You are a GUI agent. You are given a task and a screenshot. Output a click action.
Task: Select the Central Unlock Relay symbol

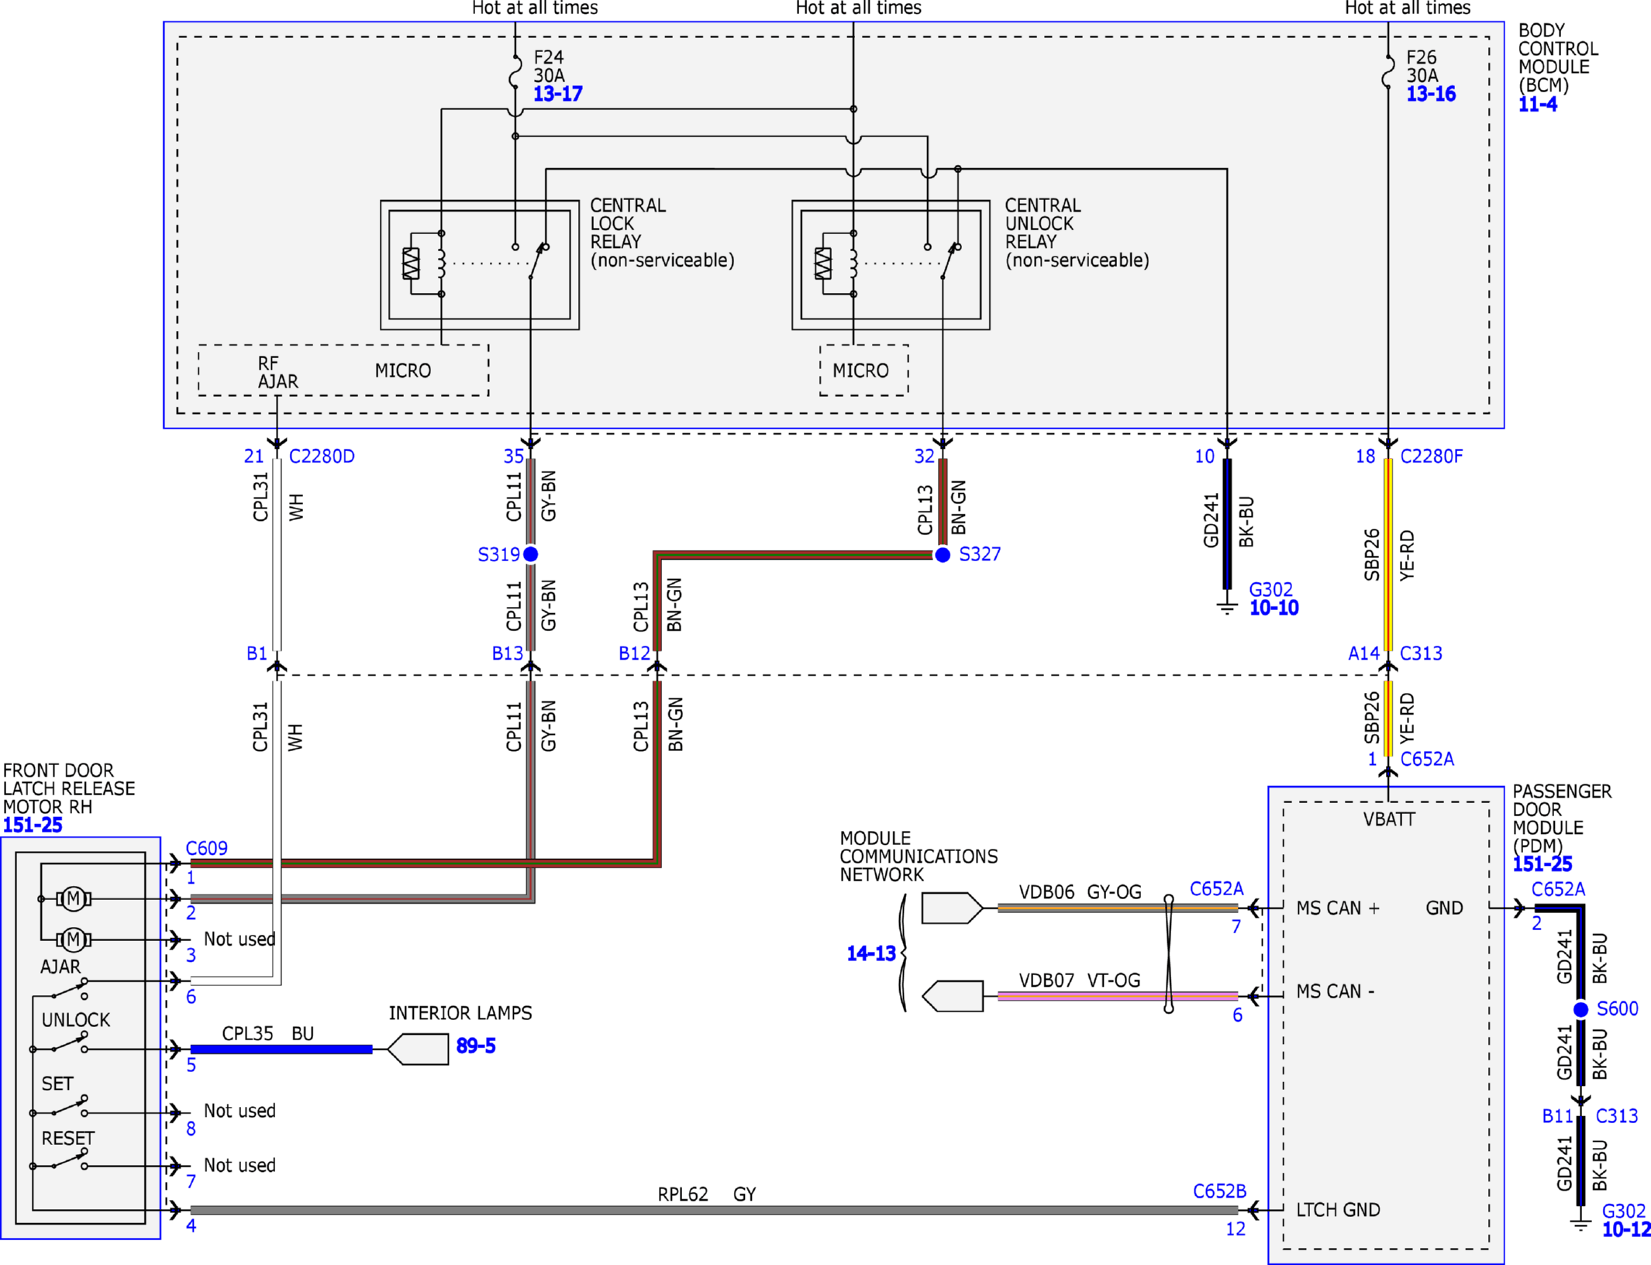tap(891, 264)
